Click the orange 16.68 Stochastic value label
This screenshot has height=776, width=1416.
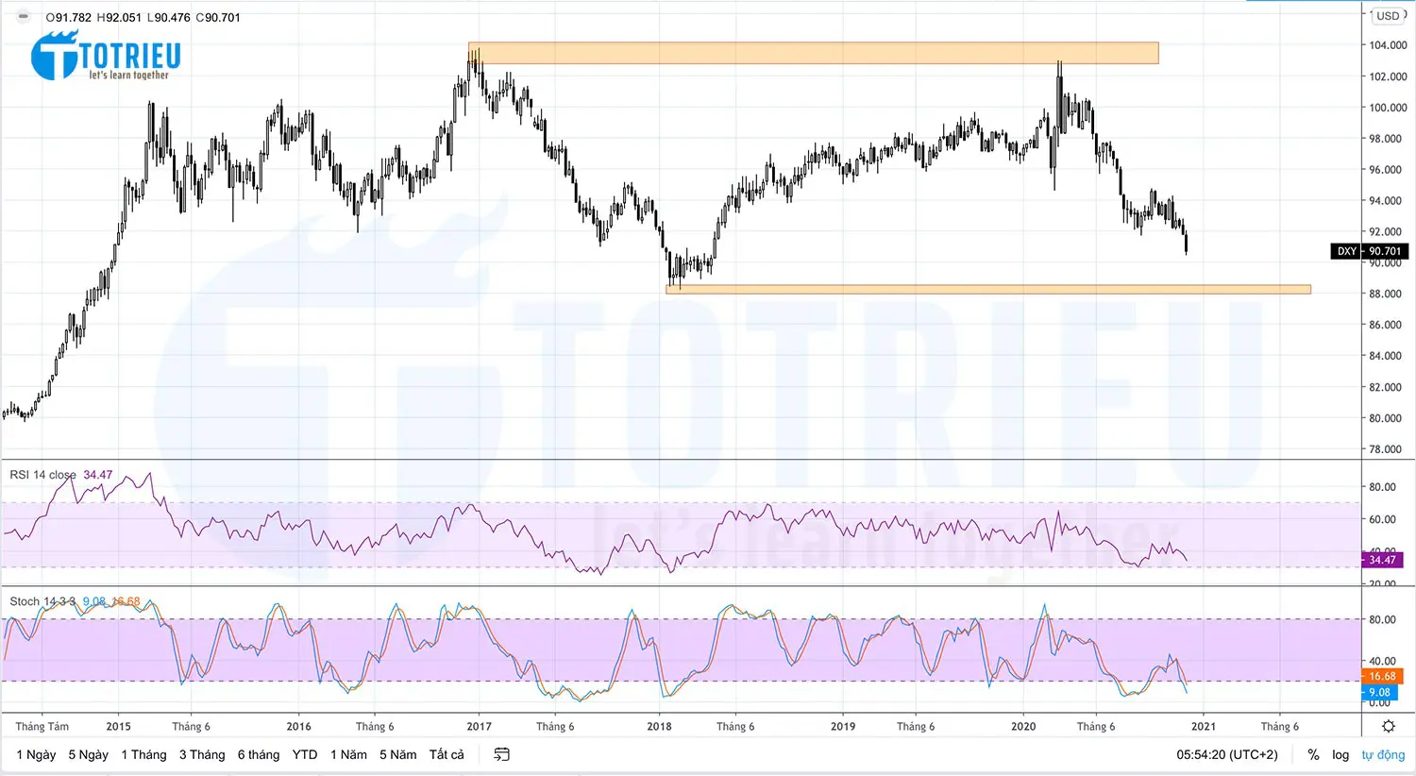point(1381,676)
